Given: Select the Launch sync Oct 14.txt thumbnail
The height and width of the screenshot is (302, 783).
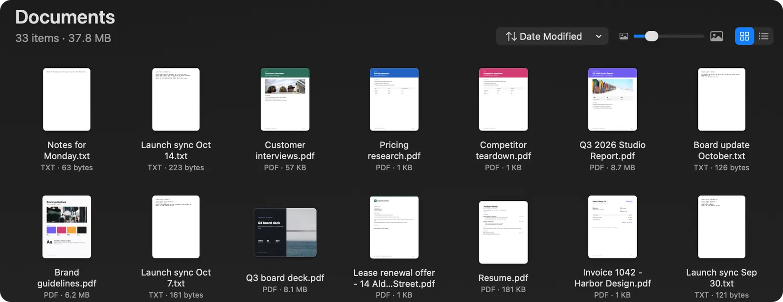Looking at the screenshot, I should pyautogui.click(x=176, y=99).
